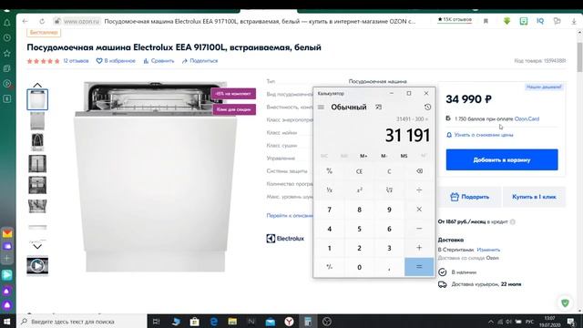Image resolution: width=583 pixels, height=328 pixels.
Task: Click price drop notification bell link
Action: coord(480,135)
